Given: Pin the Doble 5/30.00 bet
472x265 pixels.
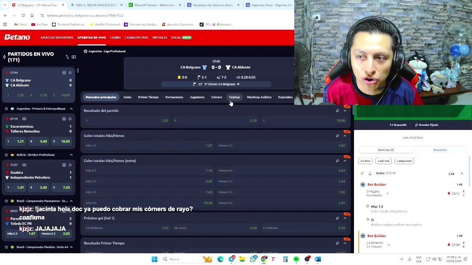Looking at the screenshot, I should (362, 173).
